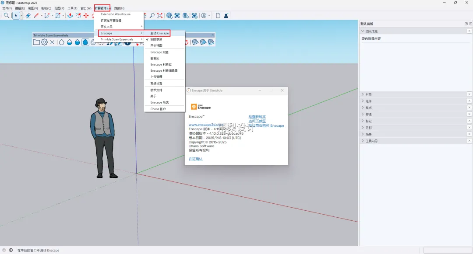This screenshot has width=473, height=254.
Task: Open the Trimble Scan Essentials submenu
Action: [119, 39]
